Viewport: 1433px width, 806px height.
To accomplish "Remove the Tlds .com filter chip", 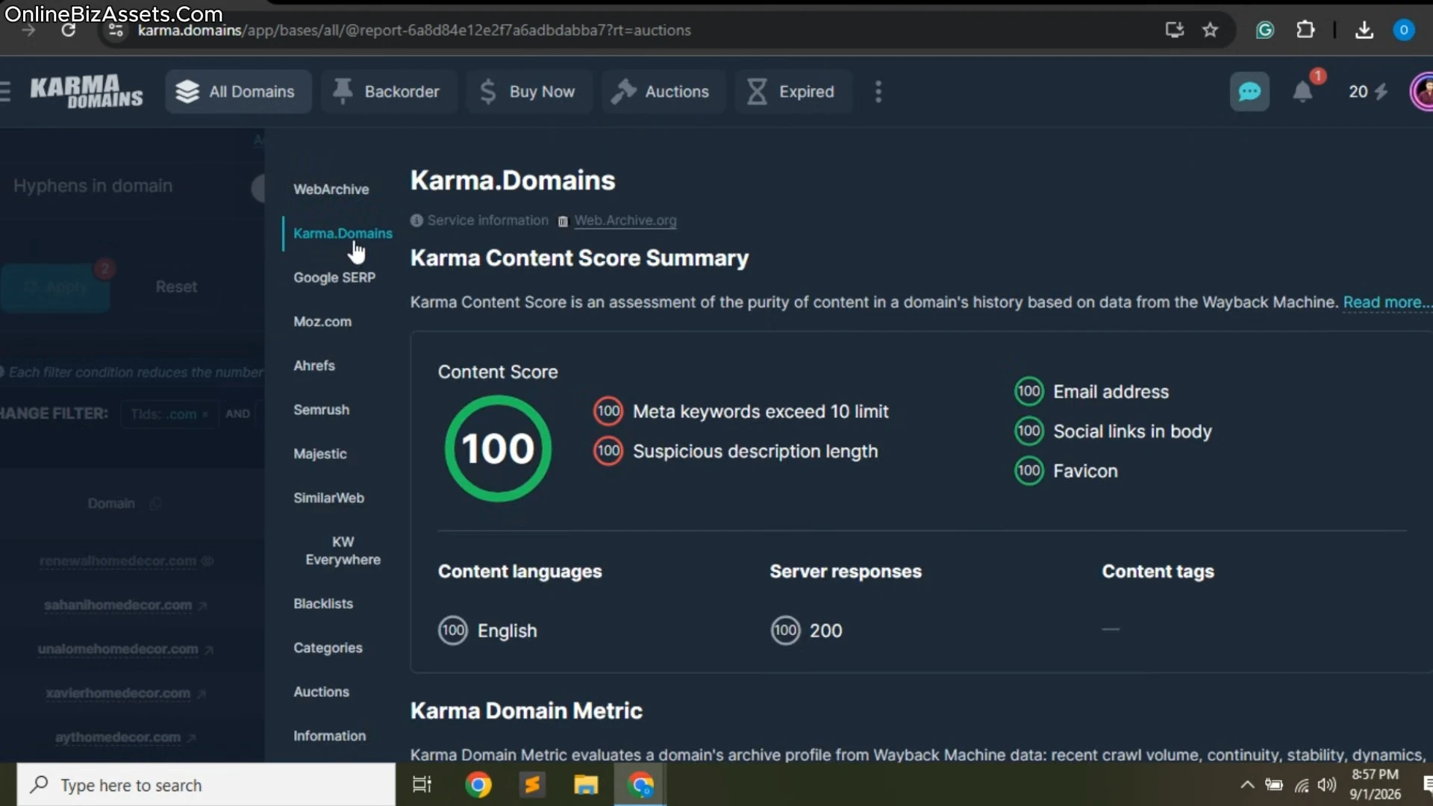I will tap(205, 414).
